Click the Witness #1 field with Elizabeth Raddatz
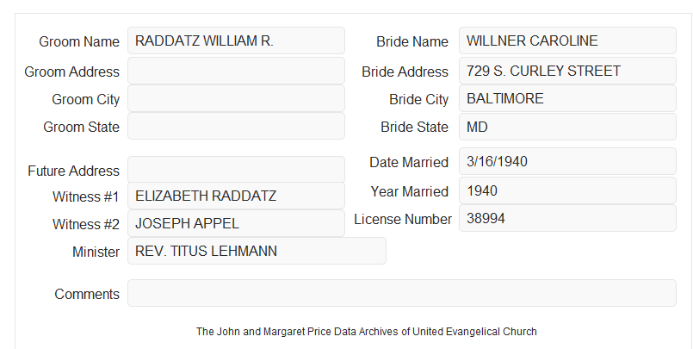The width and height of the screenshot is (693, 349). [x=236, y=196]
